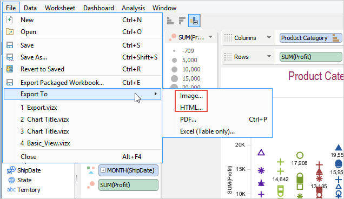Choose Export To Image... option
This screenshot has height=199, width=344.
191,96
